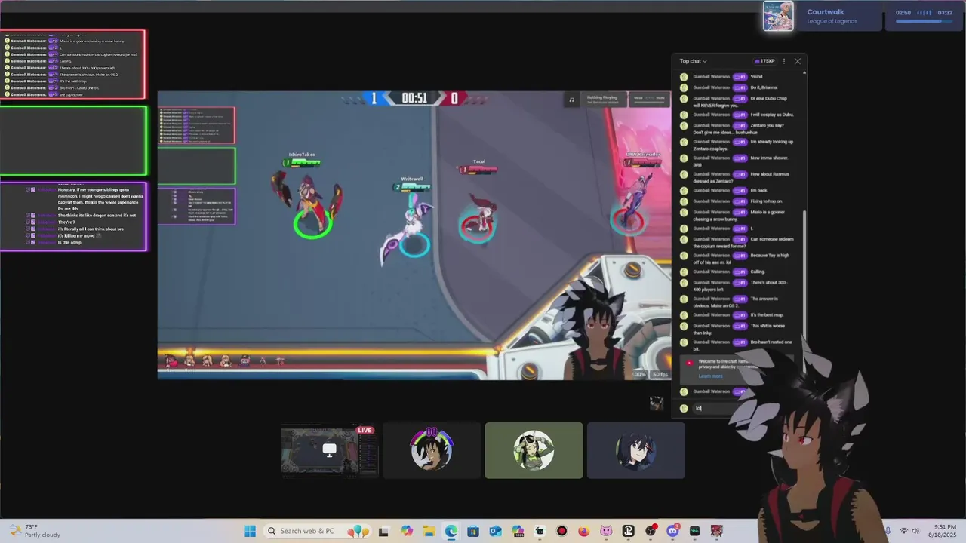Open the Wi-Fi network tray icon
966x543 pixels.
pos(904,531)
